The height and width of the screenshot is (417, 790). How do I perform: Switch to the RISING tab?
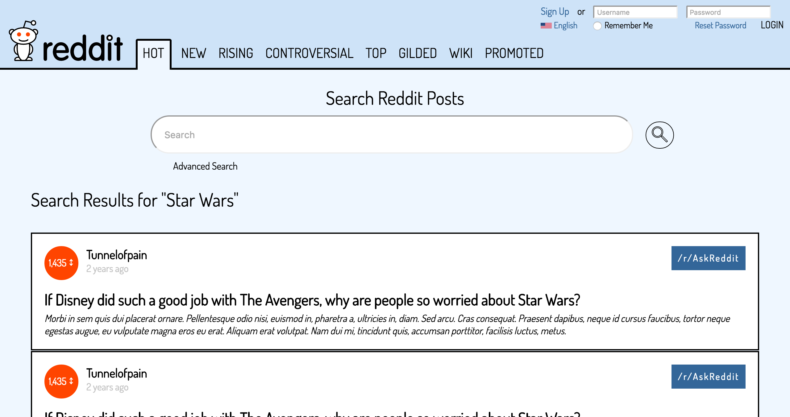coord(236,53)
